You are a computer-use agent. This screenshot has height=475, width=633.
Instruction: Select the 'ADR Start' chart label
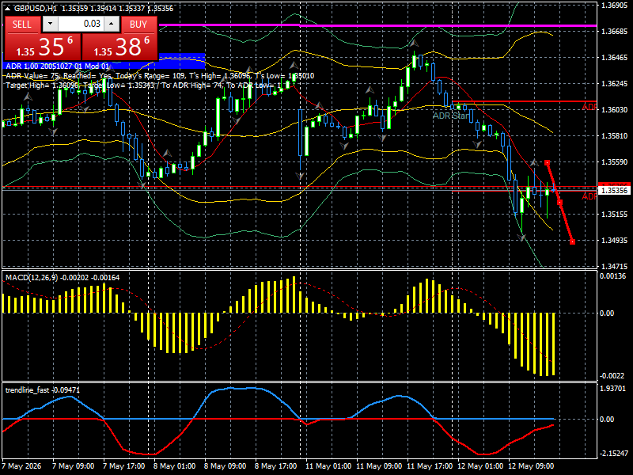click(x=451, y=116)
